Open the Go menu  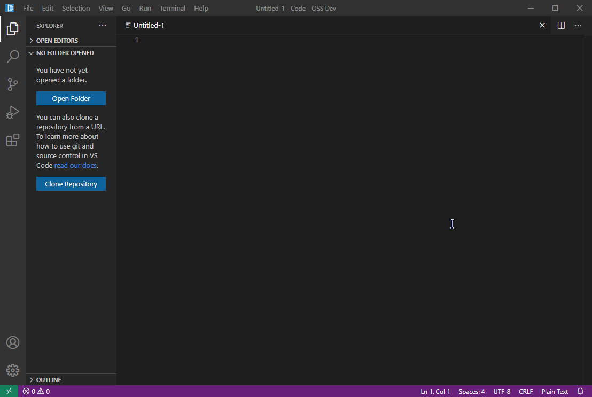pos(126,8)
